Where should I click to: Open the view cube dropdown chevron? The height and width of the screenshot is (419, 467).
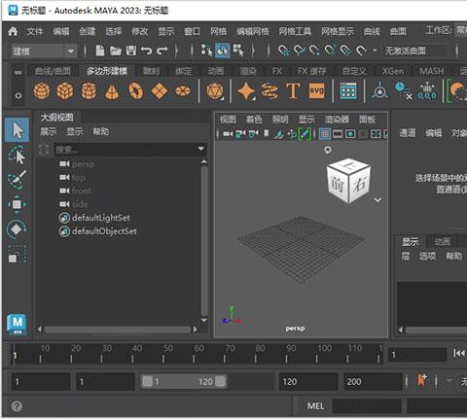[377, 199]
